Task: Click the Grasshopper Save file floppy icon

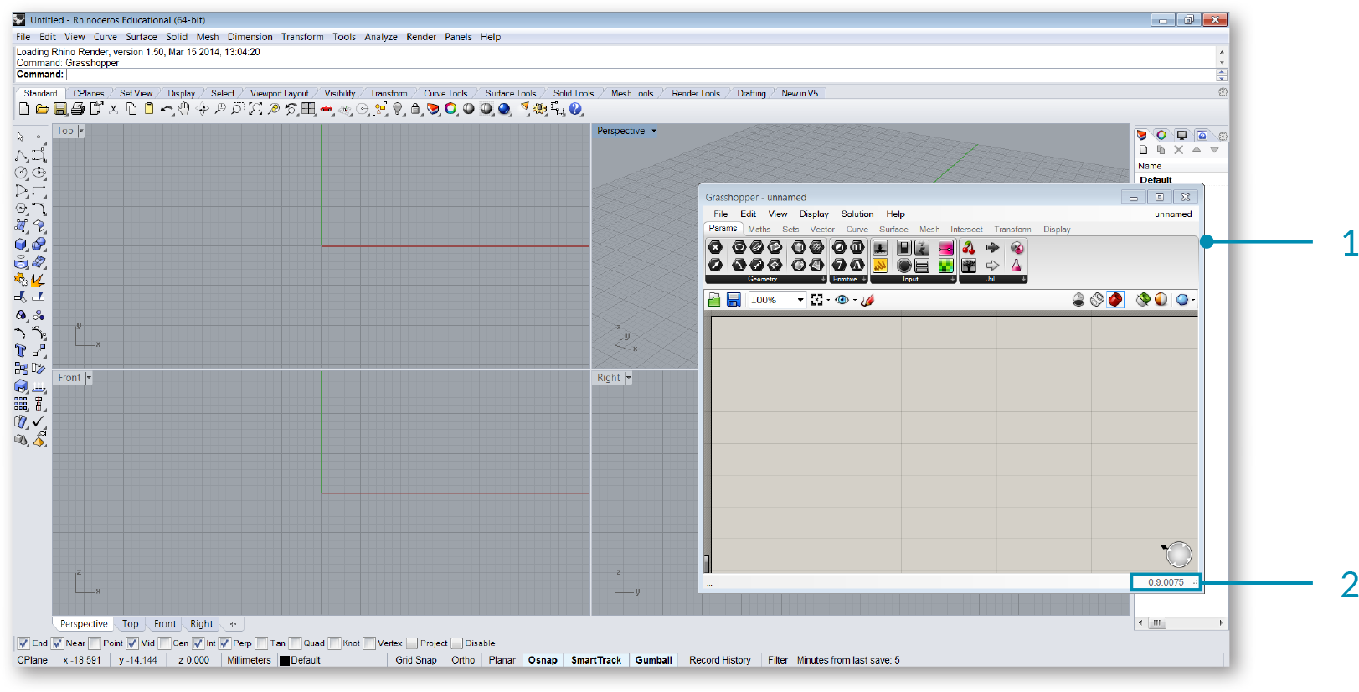Action: (x=734, y=300)
